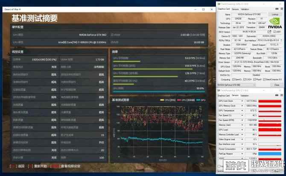Open Validation tab in lower GPU-Z window

click(x=245, y=95)
